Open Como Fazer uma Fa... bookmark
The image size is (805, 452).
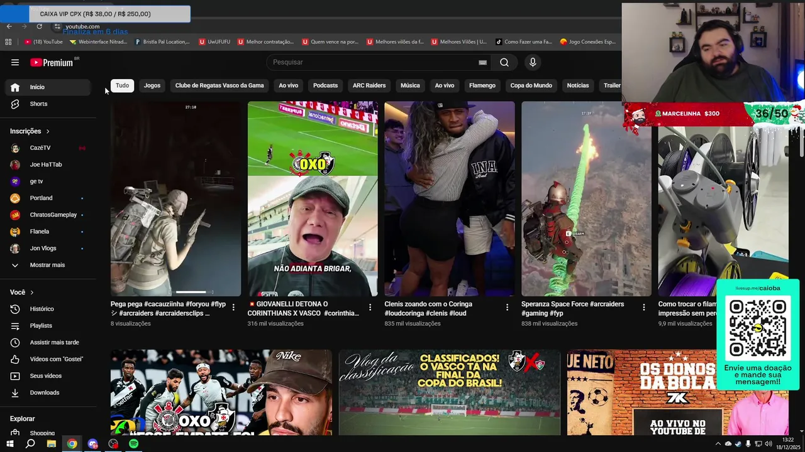pos(523,42)
